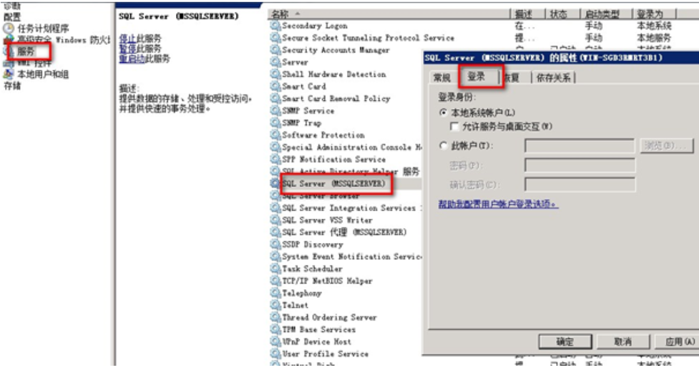Click the Task Scheduler service icon
Image resolution: width=699 pixels, height=372 pixels.
[275, 269]
